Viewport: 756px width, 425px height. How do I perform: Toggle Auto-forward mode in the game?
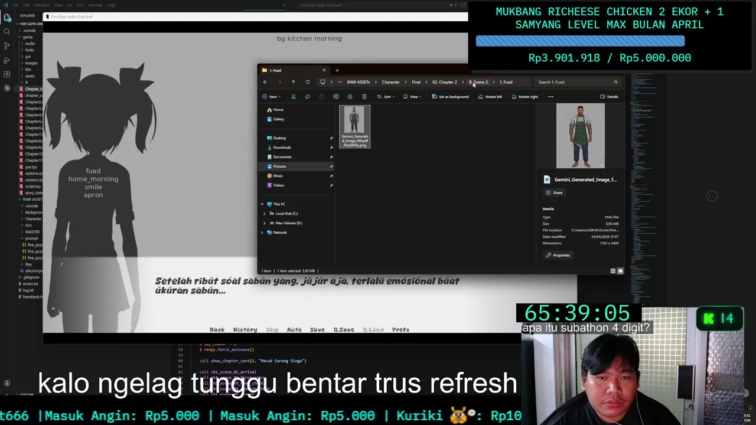click(294, 330)
